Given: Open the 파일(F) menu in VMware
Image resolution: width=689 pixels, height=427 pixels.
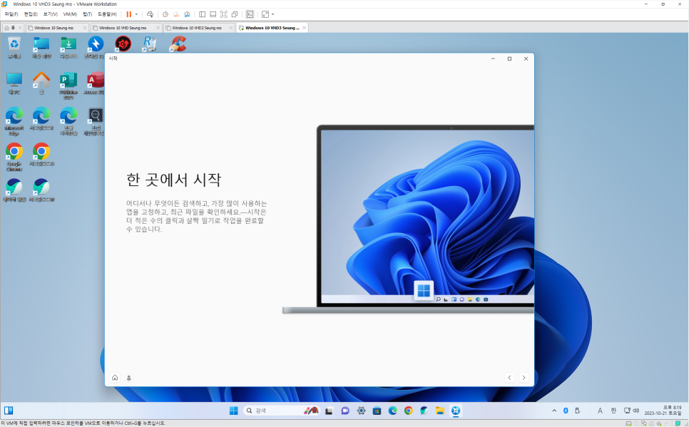Looking at the screenshot, I should pos(11,14).
